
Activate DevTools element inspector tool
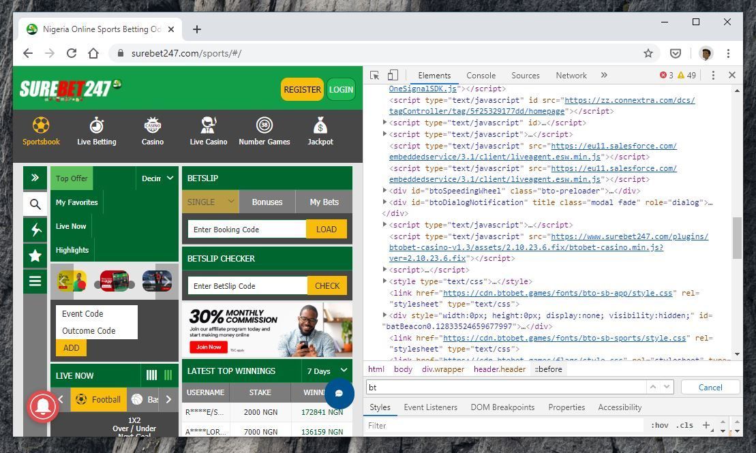[x=375, y=75]
